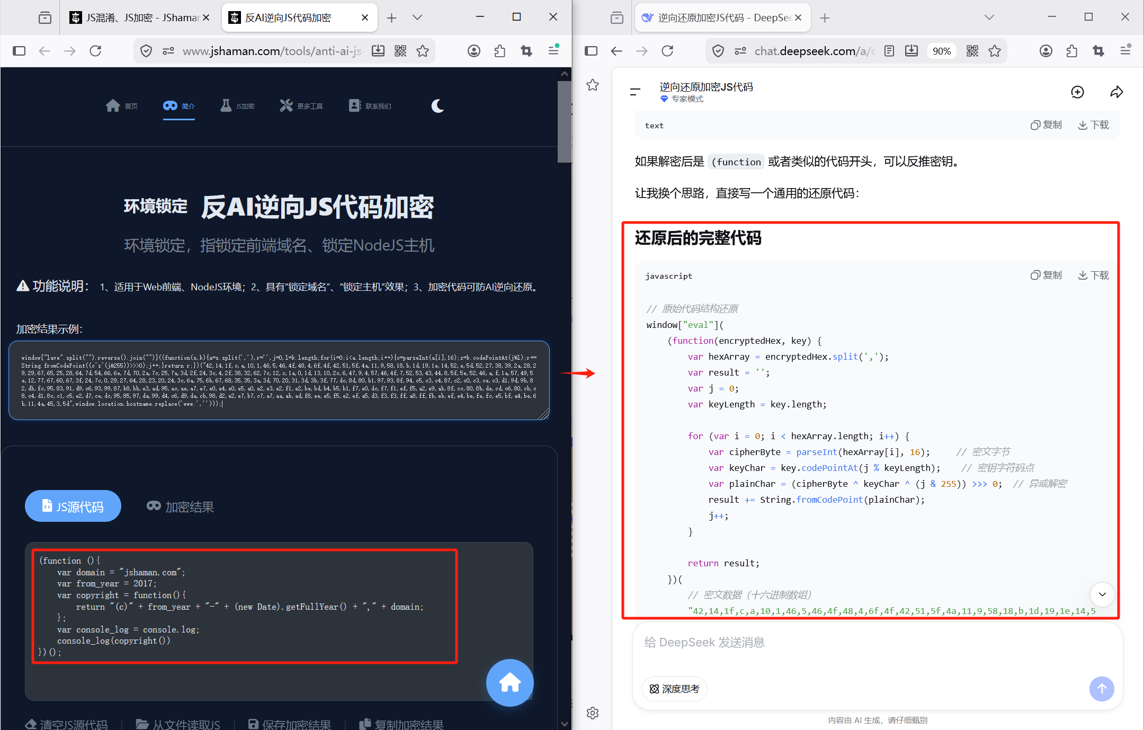Click 从文件读取JS to load a file

[x=178, y=724]
